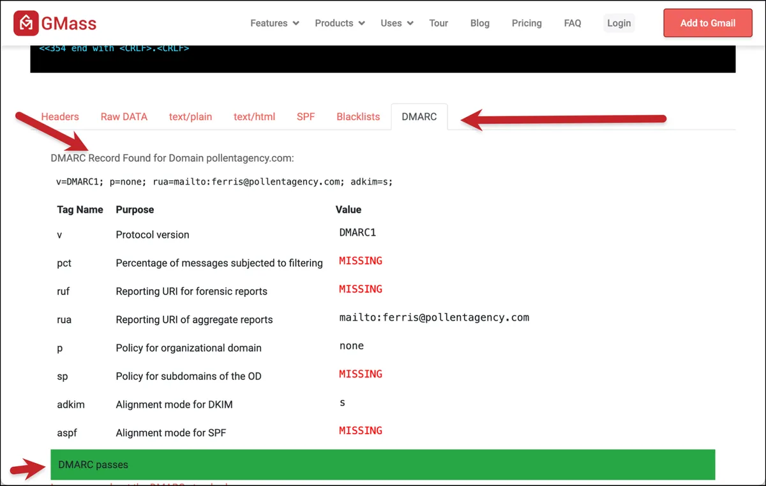Click the GMass logo icon

coord(25,24)
